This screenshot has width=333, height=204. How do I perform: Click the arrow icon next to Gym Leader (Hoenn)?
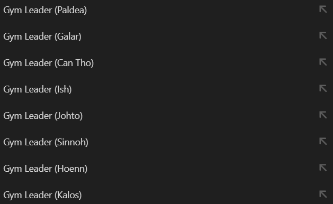[323, 168]
